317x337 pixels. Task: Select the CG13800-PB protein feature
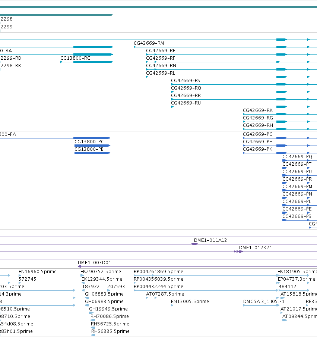tap(89, 149)
